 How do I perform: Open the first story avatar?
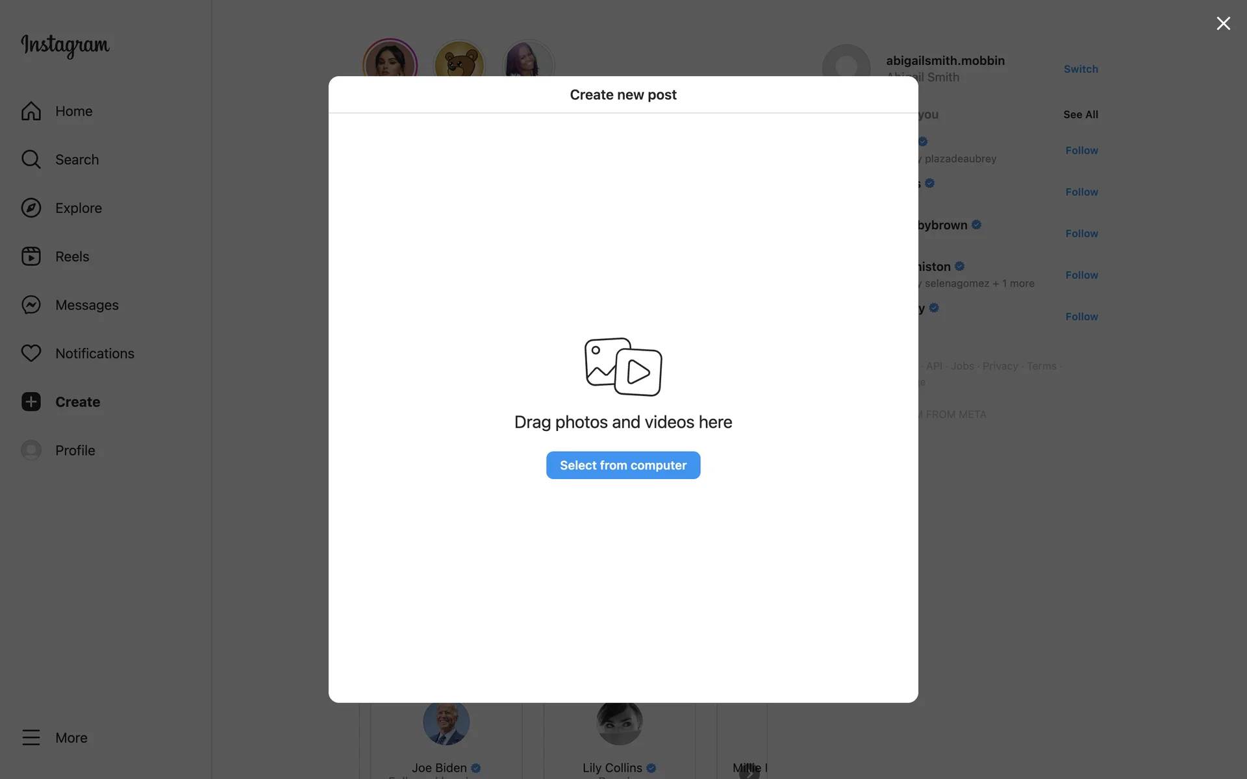(x=390, y=62)
